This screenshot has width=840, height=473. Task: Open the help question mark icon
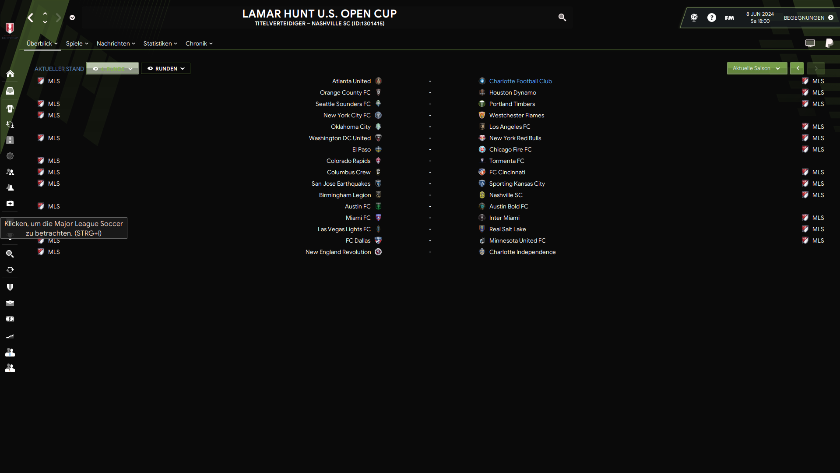coord(712,18)
